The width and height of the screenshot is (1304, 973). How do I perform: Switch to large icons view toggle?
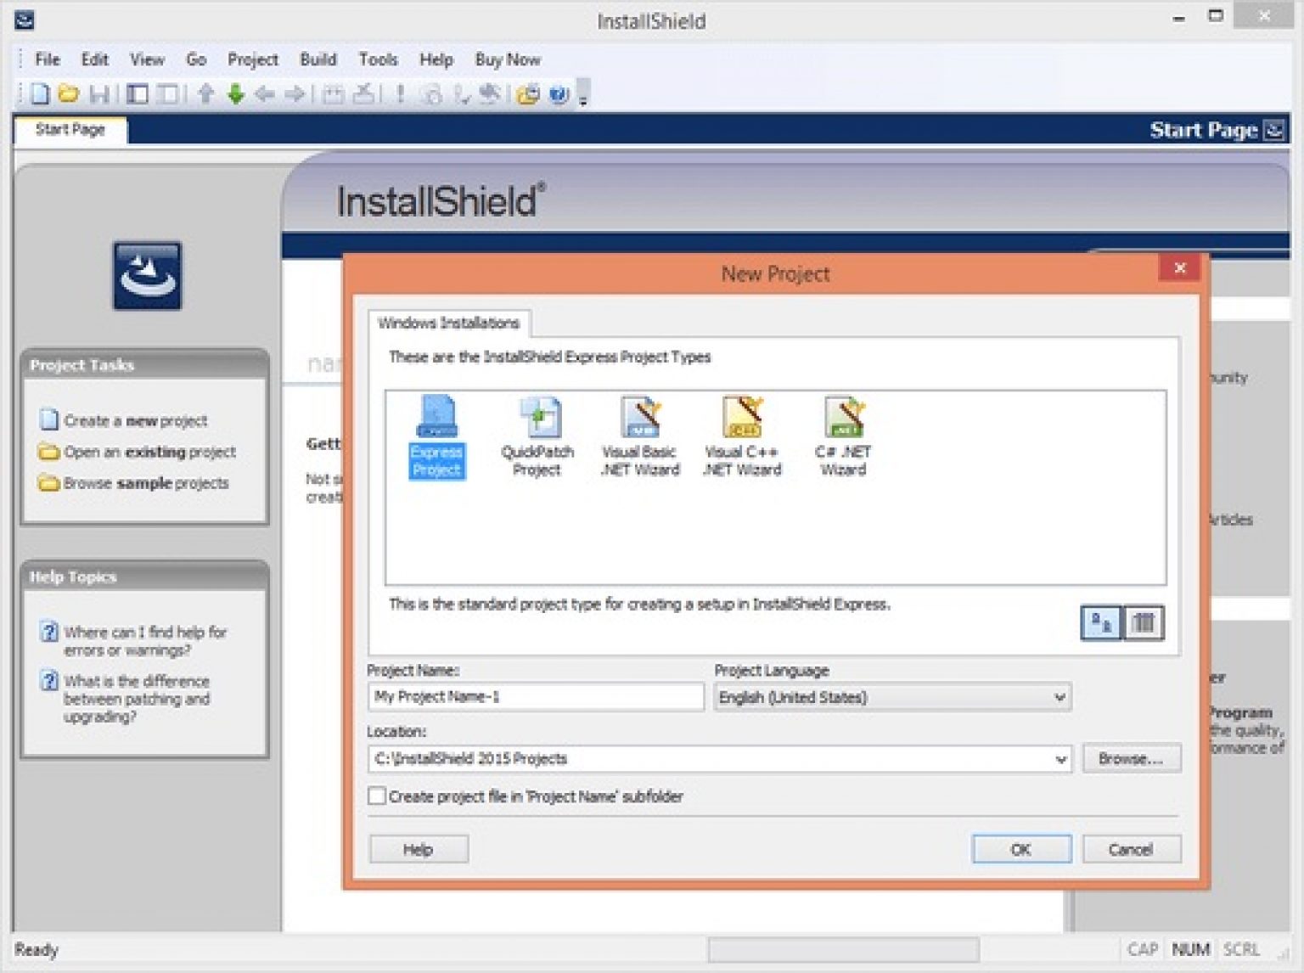click(x=1100, y=623)
